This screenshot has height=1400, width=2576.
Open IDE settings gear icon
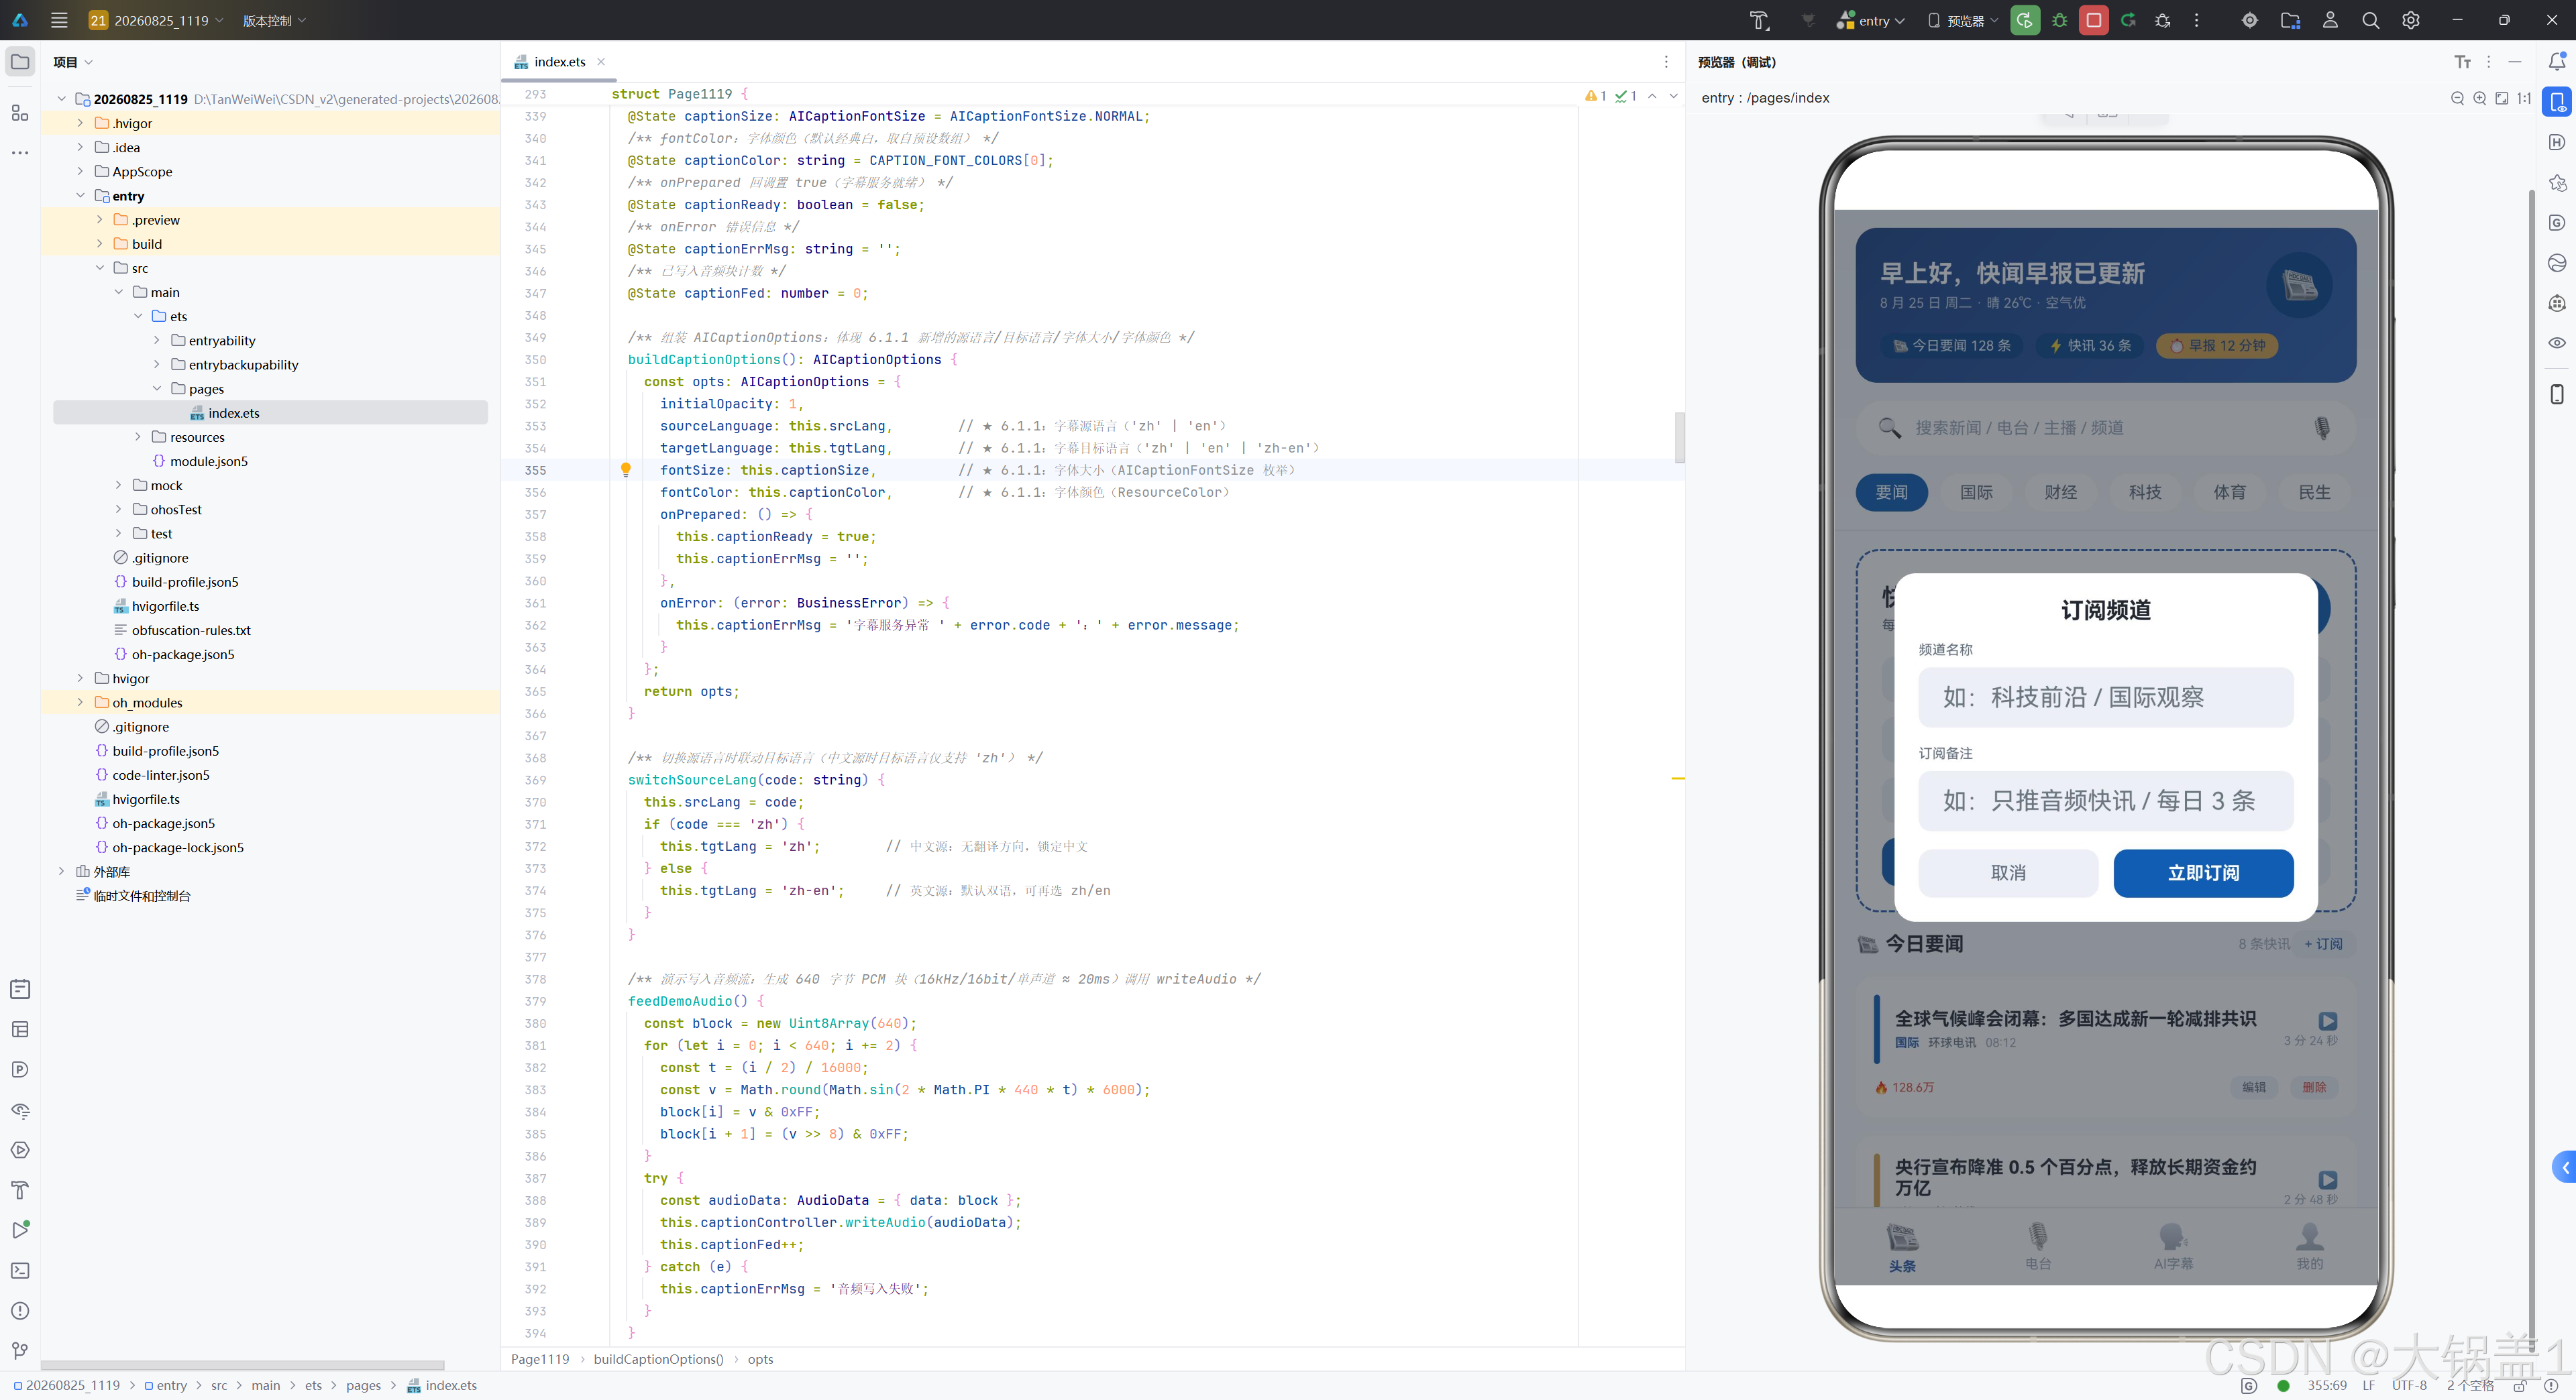2411,20
